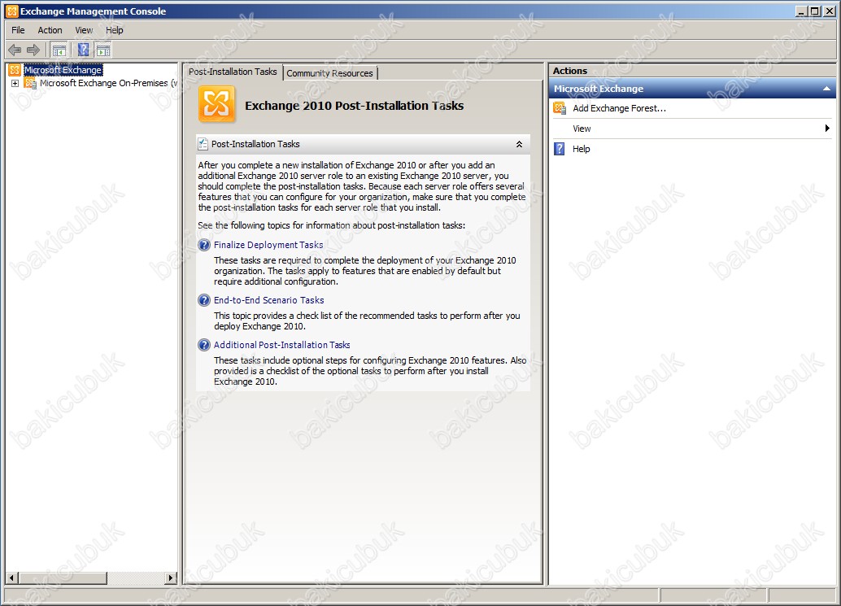The height and width of the screenshot is (606, 841).
Task: Close the Exchange Management Console window
Action: 829,11
